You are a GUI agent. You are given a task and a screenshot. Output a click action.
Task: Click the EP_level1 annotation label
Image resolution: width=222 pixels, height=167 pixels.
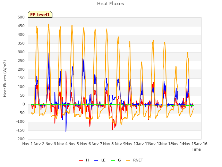pos(40,14)
